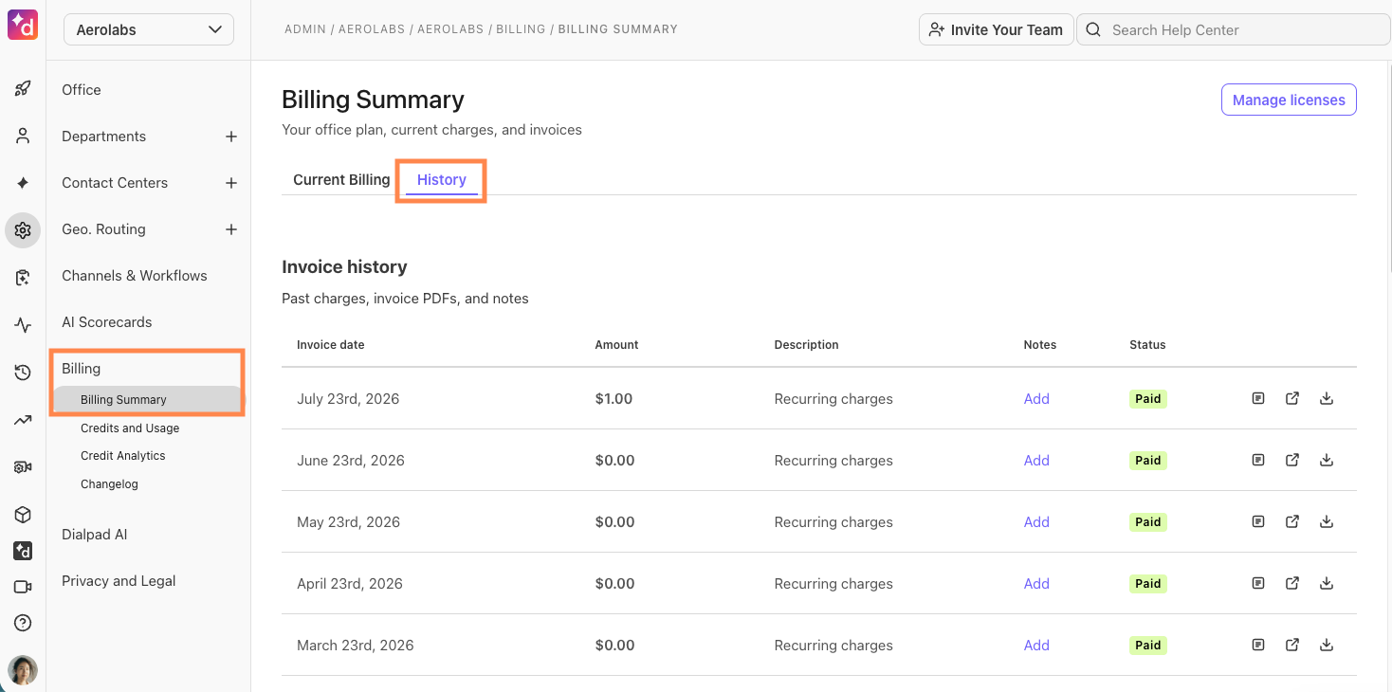Image resolution: width=1392 pixels, height=692 pixels.
Task: Click the activity pulse sidebar icon
Action: coord(23,325)
